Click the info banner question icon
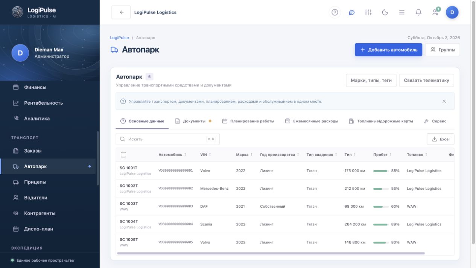This screenshot has width=476, height=268. (x=123, y=101)
